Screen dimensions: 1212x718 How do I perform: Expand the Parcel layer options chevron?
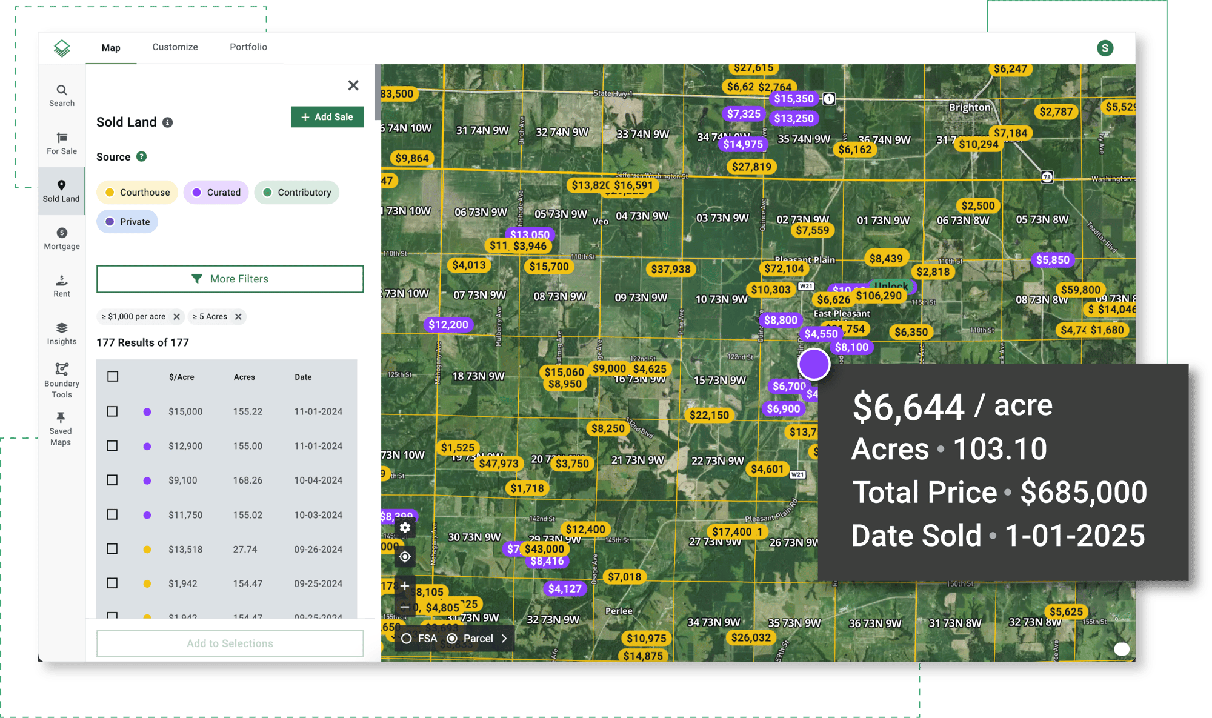(x=504, y=639)
